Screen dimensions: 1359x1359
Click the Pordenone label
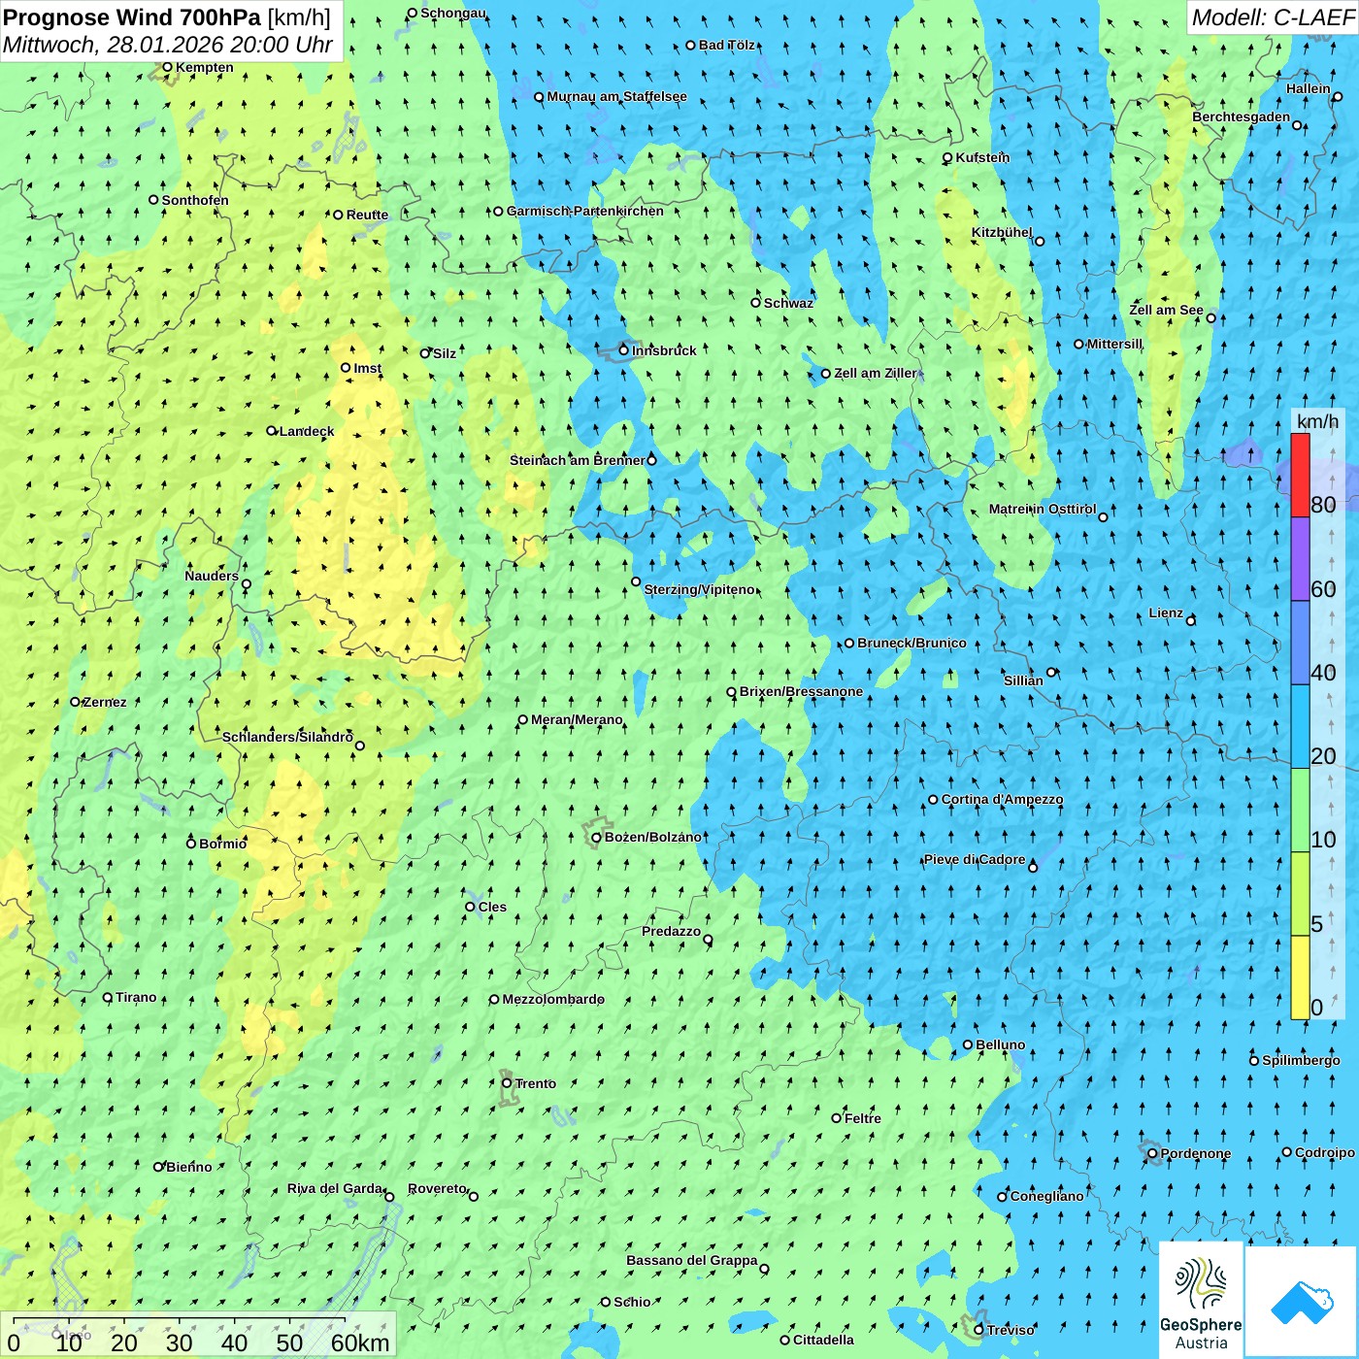tap(1196, 1153)
